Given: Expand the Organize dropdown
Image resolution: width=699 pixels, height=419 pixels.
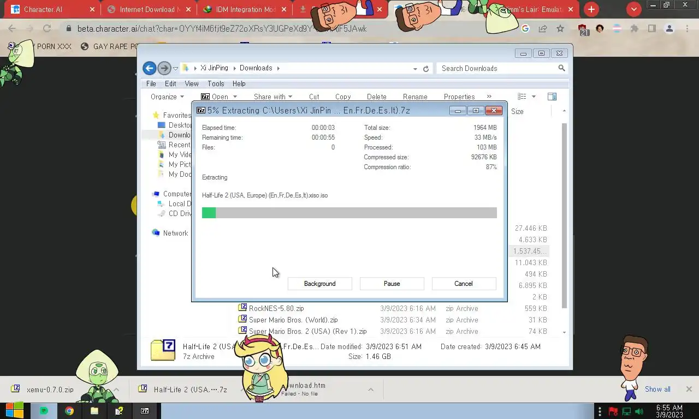Looking at the screenshot, I should click(x=167, y=97).
